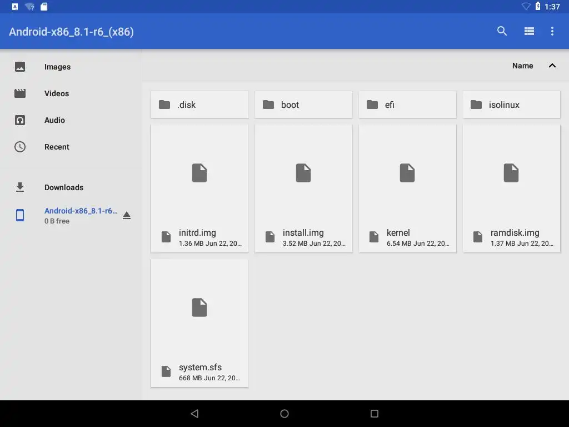Click the 668 MB size text
Screen dimensions: 569x427
190,378
